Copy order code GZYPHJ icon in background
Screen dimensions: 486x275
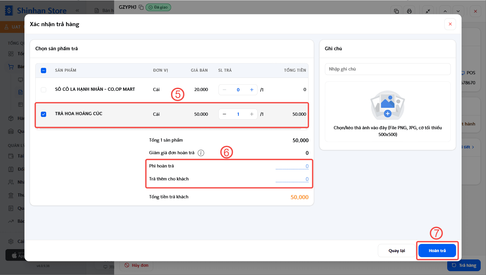click(141, 7)
